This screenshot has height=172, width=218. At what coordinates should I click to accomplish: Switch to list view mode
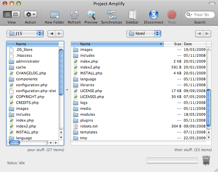[x=7, y=14]
